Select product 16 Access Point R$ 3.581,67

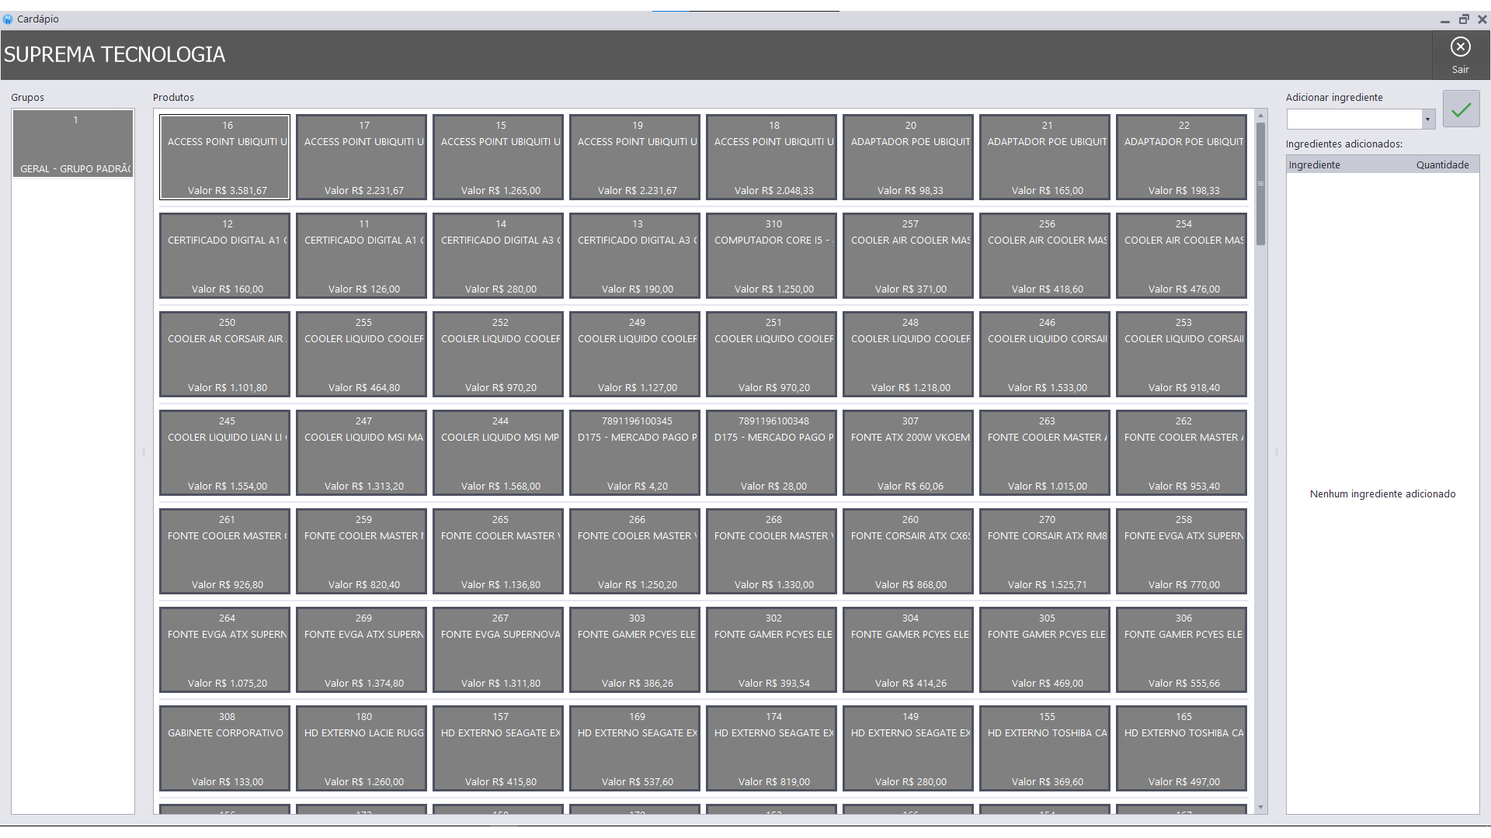click(x=224, y=158)
